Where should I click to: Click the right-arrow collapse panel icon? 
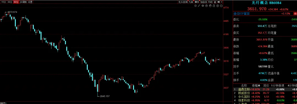pos(219,2)
